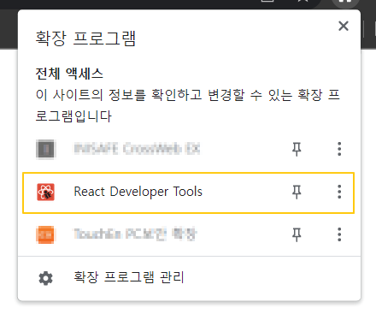Click the gear icon for extension management
Image resolution: width=376 pixels, height=320 pixels.
(45, 278)
